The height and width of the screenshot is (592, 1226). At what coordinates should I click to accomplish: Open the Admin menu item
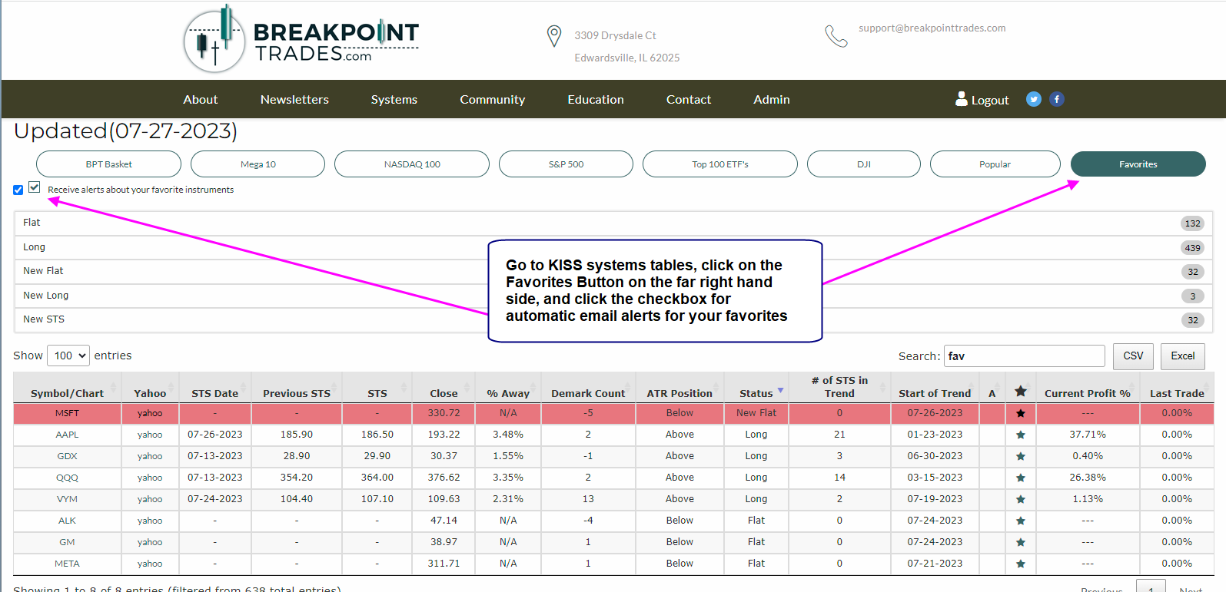click(x=772, y=99)
